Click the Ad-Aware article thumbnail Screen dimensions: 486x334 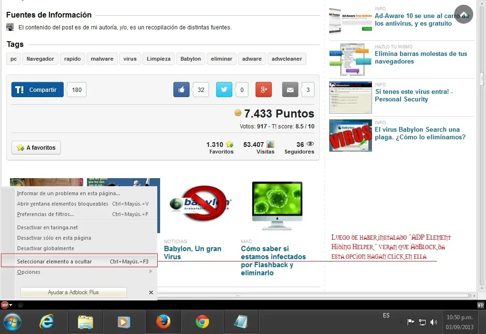[x=351, y=21]
